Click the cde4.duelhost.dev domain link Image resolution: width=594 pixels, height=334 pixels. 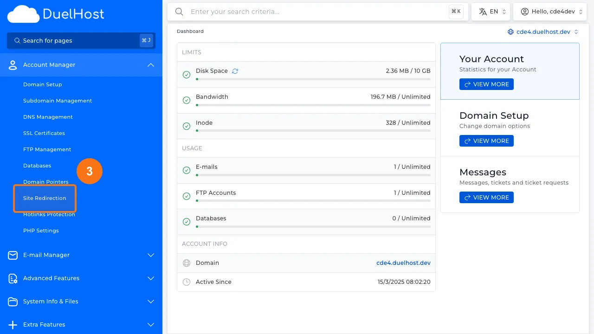tap(403, 263)
